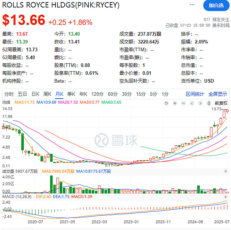This screenshot has width=231, height=230.
Task: Zoom in the chart with plus icon
Action: (x=175, y=103)
